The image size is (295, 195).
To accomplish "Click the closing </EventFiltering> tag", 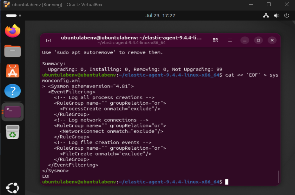I will click(73, 165).
